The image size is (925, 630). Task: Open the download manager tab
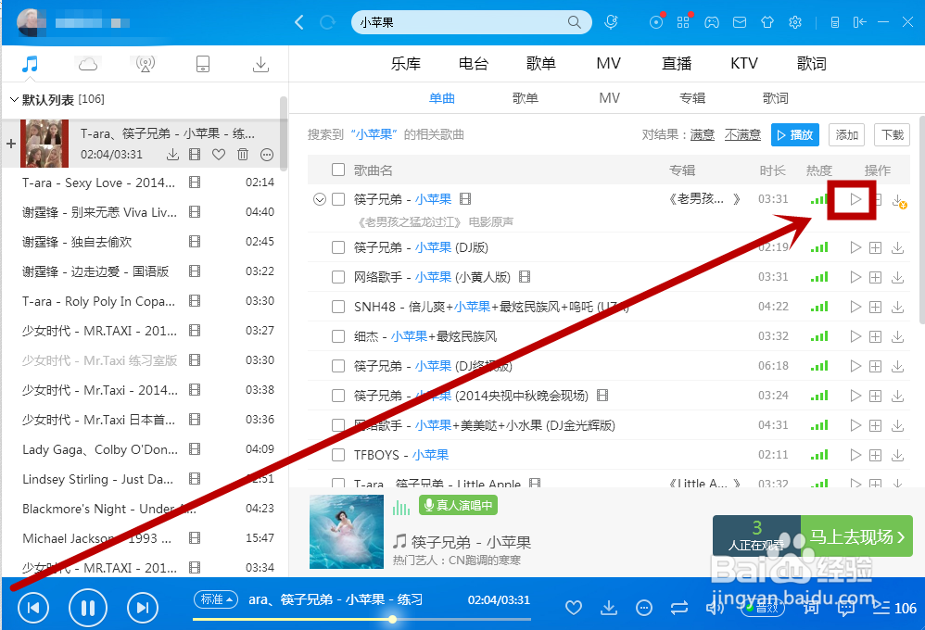[x=260, y=64]
